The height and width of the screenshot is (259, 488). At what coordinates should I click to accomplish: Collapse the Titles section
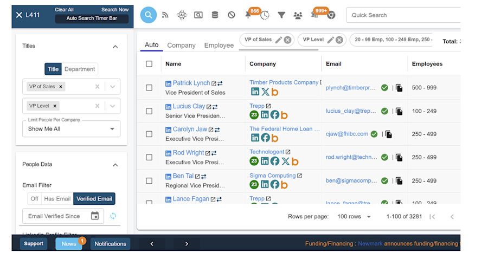pos(115,47)
